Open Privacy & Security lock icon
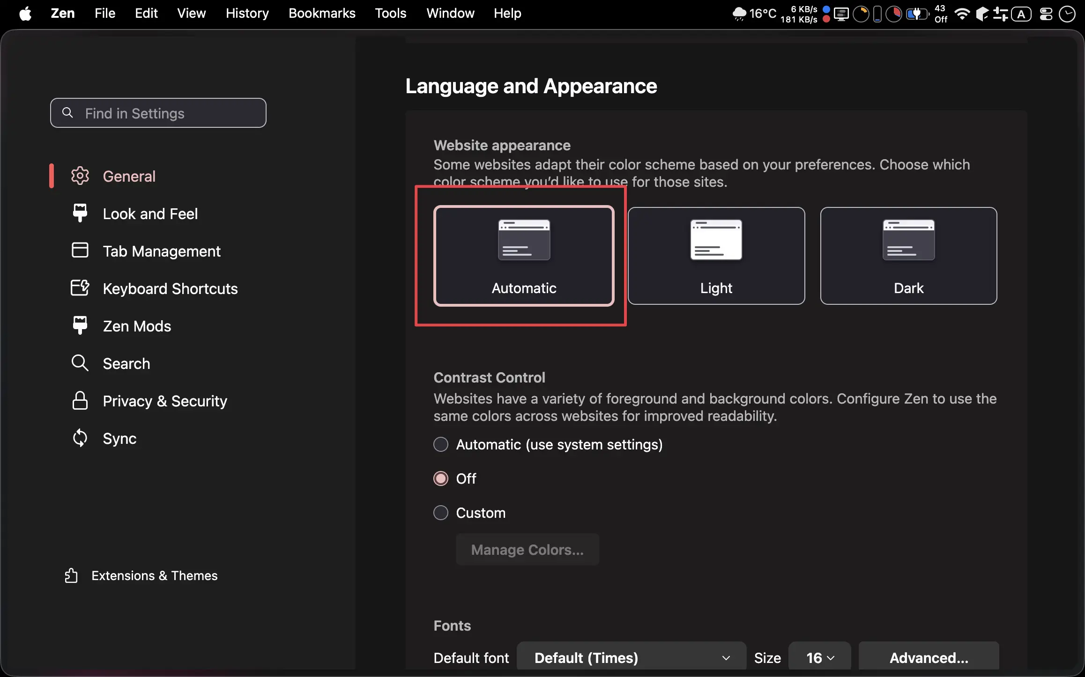This screenshot has height=677, width=1085. [x=80, y=401]
